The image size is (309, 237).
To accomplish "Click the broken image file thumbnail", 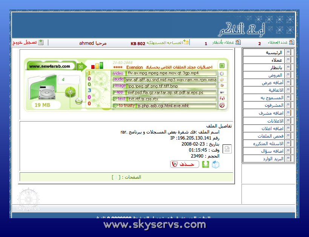I will 227,149.
